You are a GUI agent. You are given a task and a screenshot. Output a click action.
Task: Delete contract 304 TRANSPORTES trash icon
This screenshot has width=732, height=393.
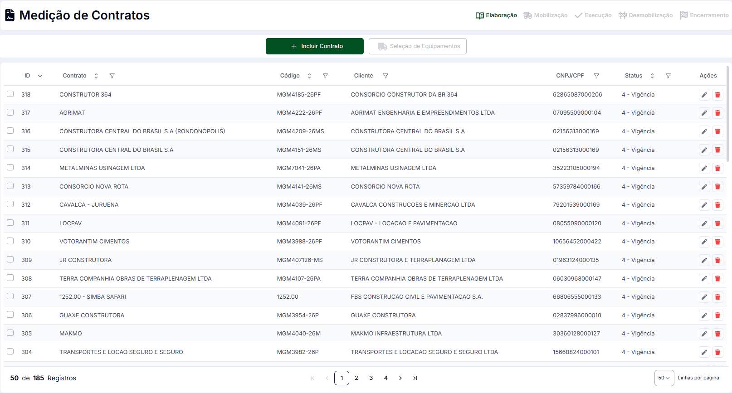point(717,352)
